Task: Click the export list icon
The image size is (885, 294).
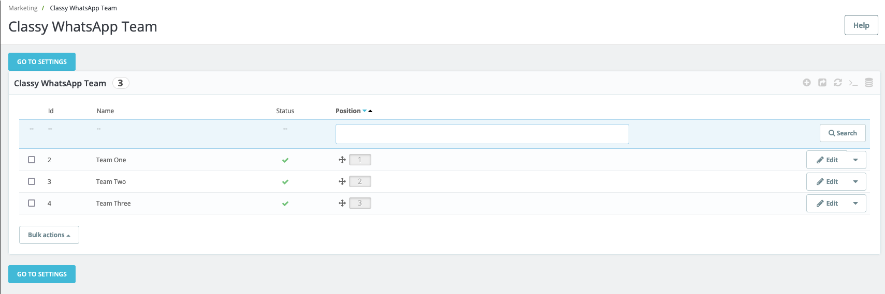Action: tap(822, 83)
